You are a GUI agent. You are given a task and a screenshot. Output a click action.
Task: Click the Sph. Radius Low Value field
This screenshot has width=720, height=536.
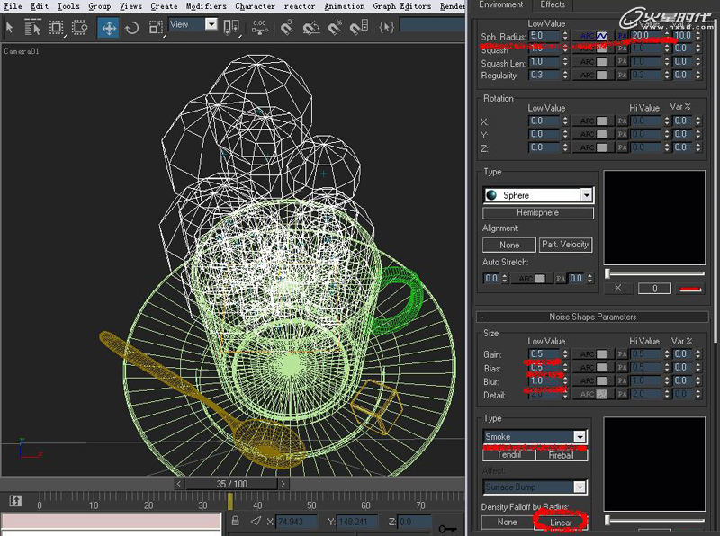tap(545, 35)
